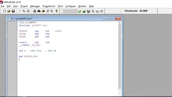The height and width of the screenshot is (97, 172).
Task: Open the Edit menu
Action: point(9,6)
